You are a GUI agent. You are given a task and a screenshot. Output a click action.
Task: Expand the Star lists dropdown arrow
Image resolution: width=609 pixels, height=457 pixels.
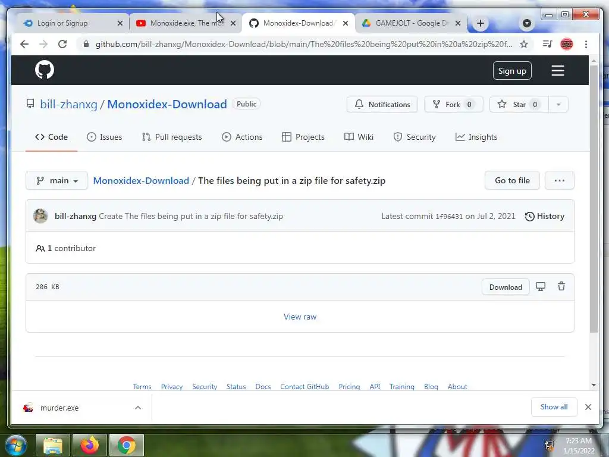coord(558,104)
